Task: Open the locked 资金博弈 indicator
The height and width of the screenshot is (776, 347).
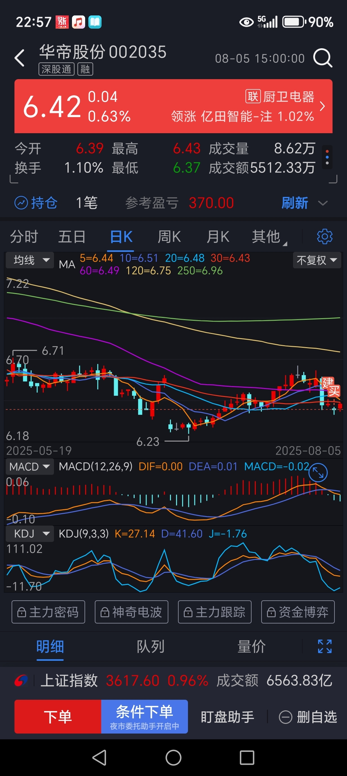Action: point(298,612)
